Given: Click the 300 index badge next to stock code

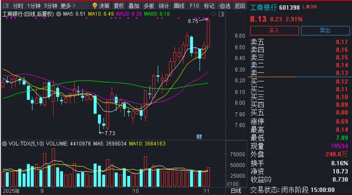Looking at the screenshot, I should (x=314, y=7).
